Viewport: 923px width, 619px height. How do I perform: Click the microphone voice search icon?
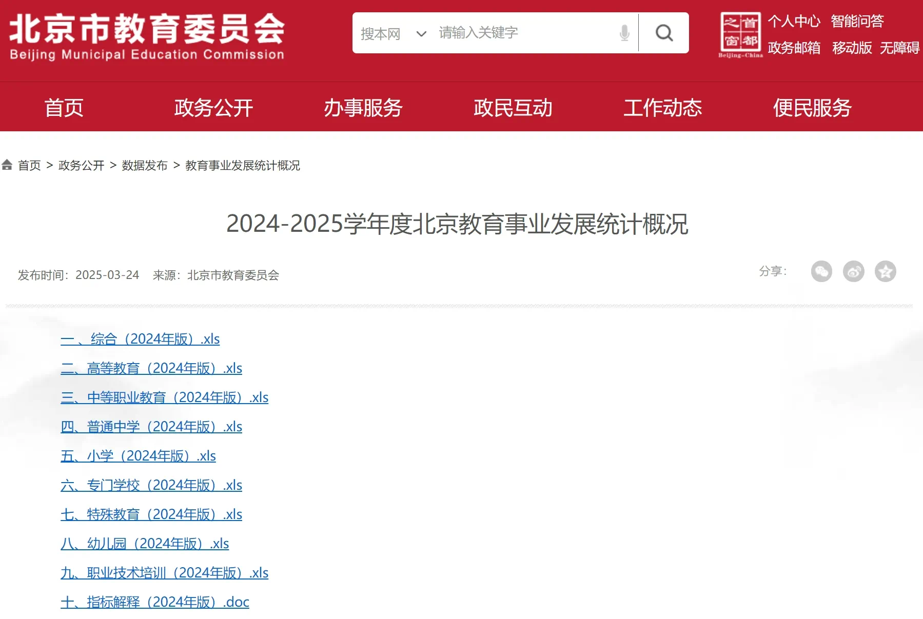(624, 32)
